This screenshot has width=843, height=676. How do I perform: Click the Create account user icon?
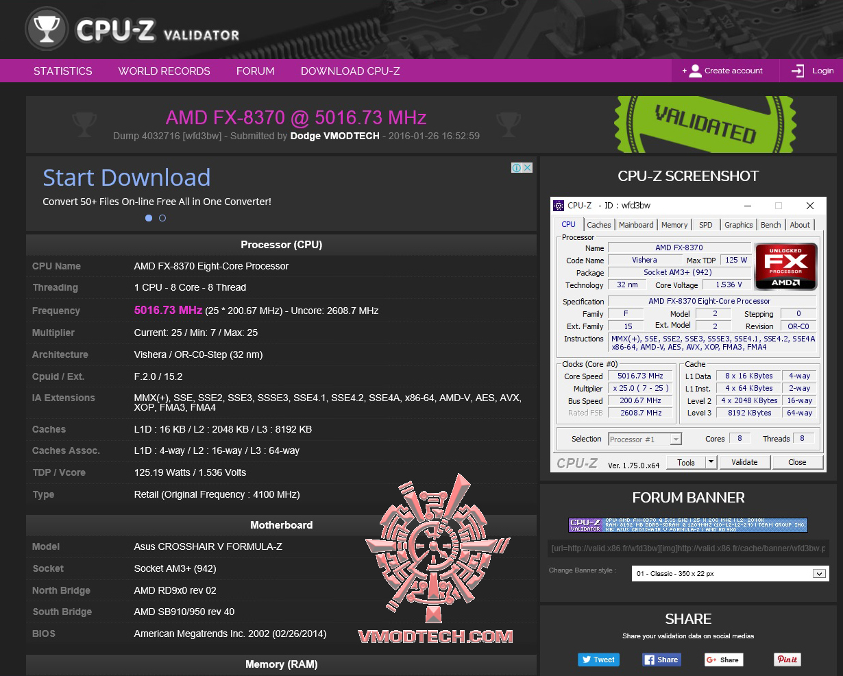[695, 71]
